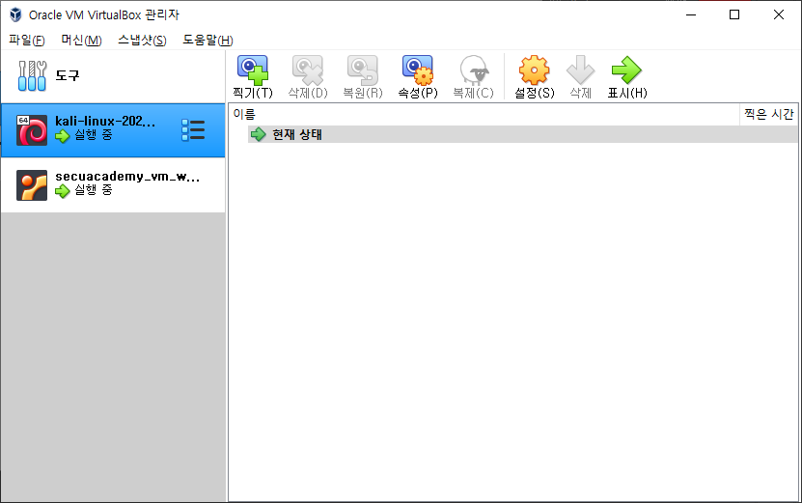Click the 찍은 시간 column header

[769, 114]
